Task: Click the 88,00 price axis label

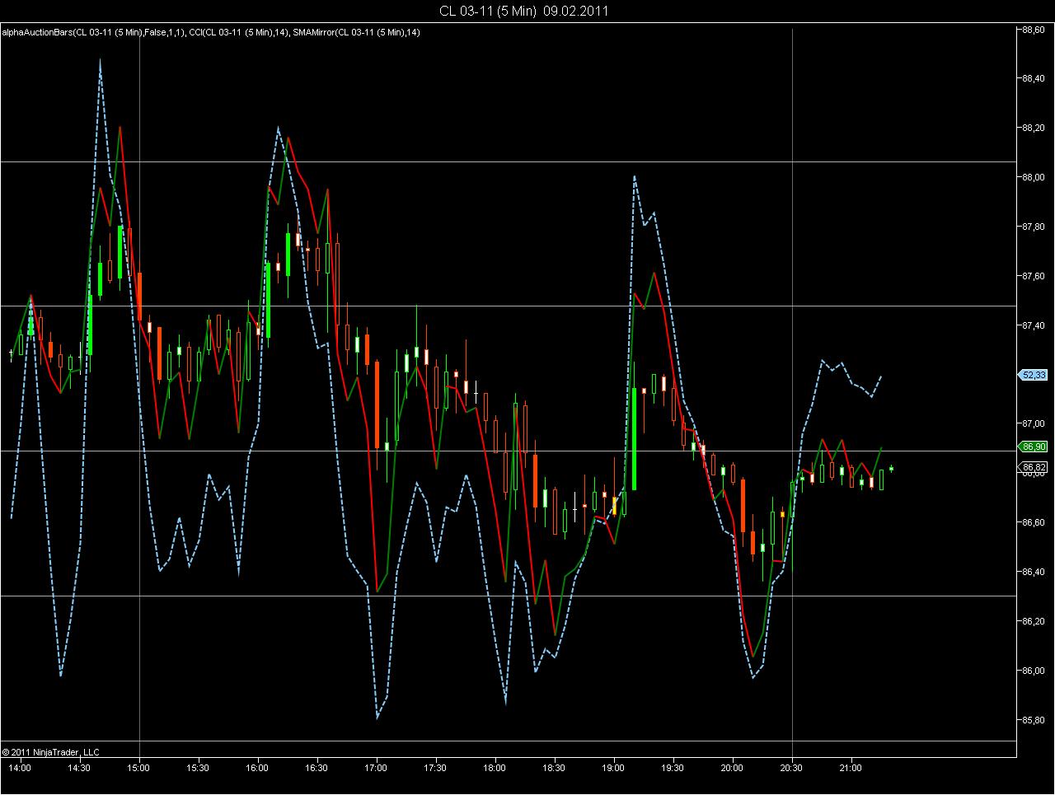Action: click(x=1034, y=177)
